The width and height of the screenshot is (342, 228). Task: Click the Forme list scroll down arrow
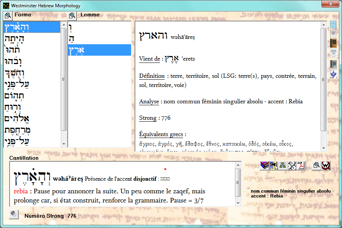pyautogui.click(x=64, y=144)
